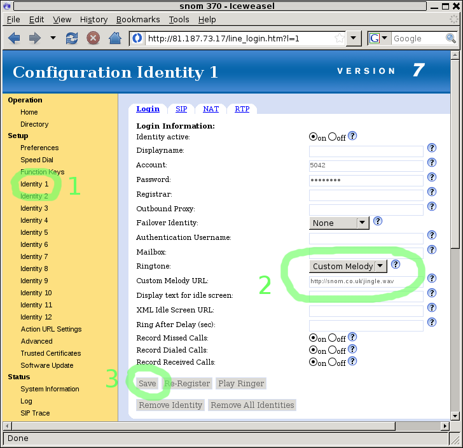This screenshot has height=448, width=463.
Task: Open Preferences in the Setup sidebar
Action: 39,148
